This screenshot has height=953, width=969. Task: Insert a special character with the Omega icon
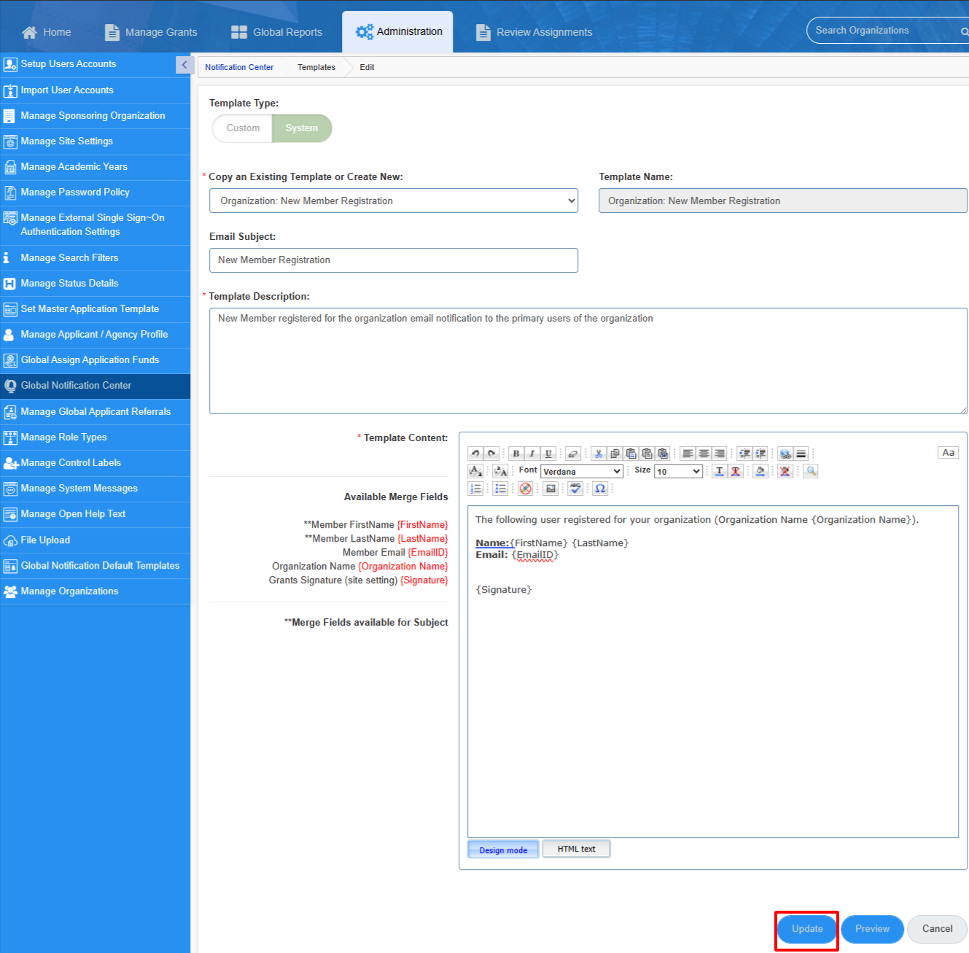tap(600, 489)
